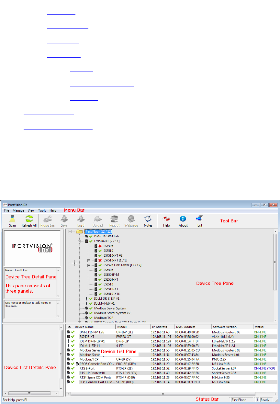Open the File menu
This screenshot has height=404, width=280.
pyautogui.click(x=6, y=210)
